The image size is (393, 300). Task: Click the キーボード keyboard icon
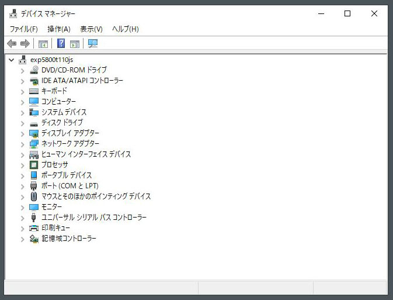click(x=34, y=91)
